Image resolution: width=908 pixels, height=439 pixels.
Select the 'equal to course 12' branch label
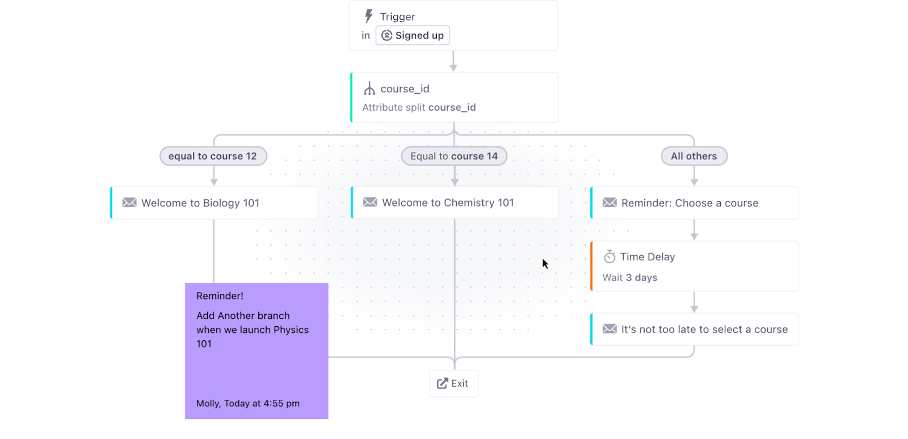(213, 156)
